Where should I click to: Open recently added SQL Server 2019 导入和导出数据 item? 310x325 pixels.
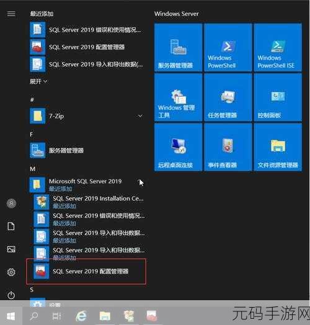87,65
